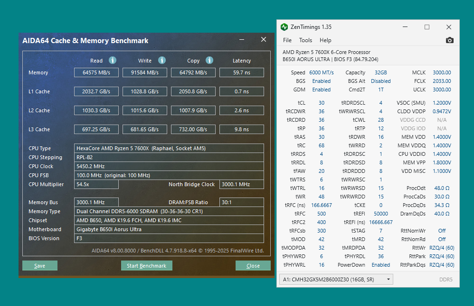474x306 pixels.
Task: Click the ZenTimings green app icon
Action: pos(284,27)
